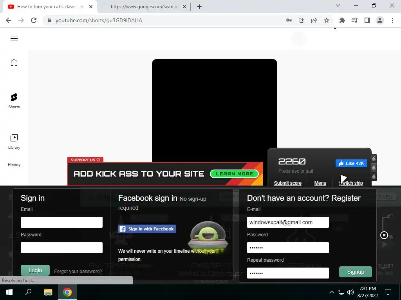Open Shorts in the YouTube sidebar
This screenshot has width=401, height=300.
[14, 101]
